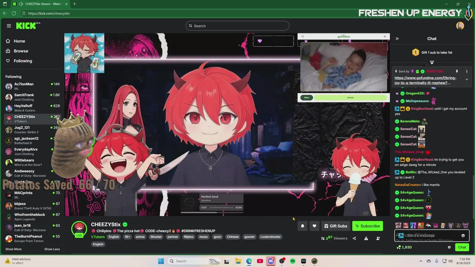Viewport: 475px width, 267px height.
Task: Open the Windows Start menu
Action: pyautogui.click(x=161, y=261)
